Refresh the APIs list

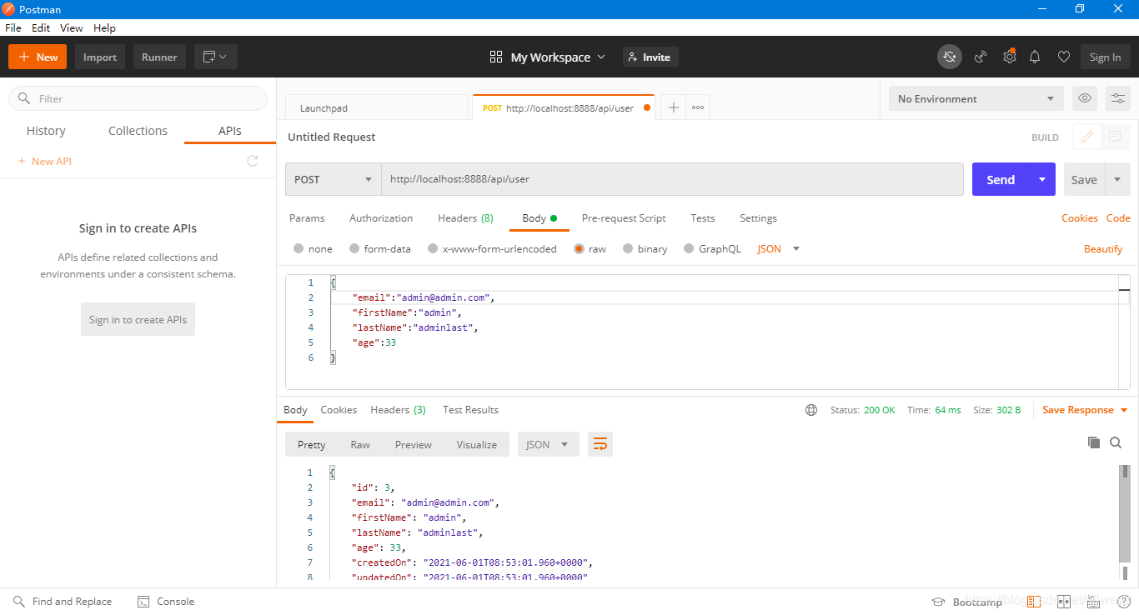pyautogui.click(x=253, y=161)
